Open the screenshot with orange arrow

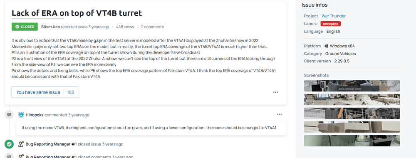click(x=352, y=113)
